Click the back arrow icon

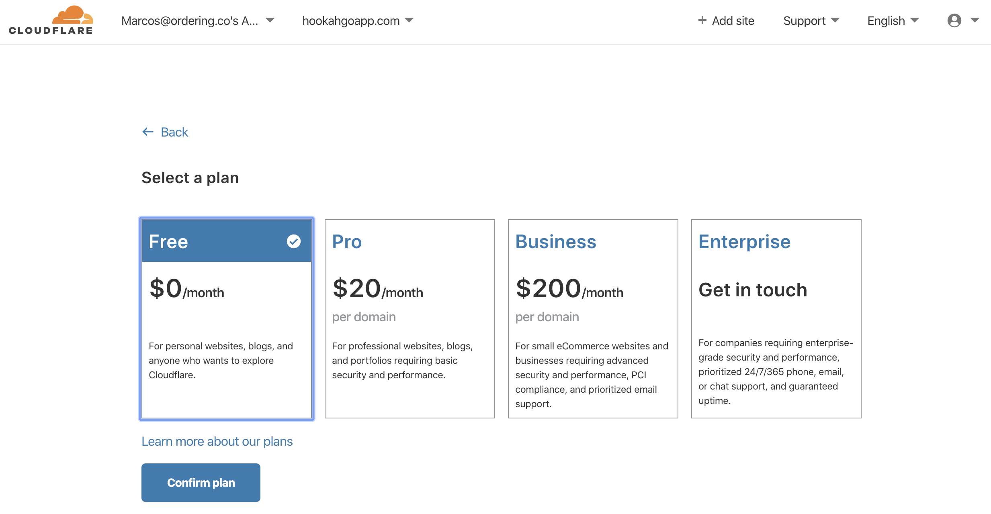[148, 132]
